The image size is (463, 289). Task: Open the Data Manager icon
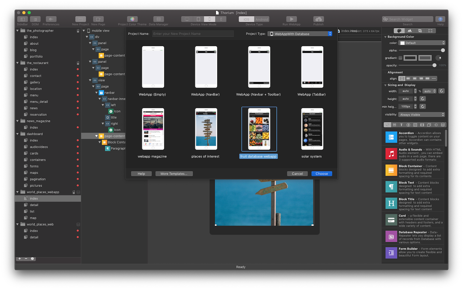tap(159, 19)
